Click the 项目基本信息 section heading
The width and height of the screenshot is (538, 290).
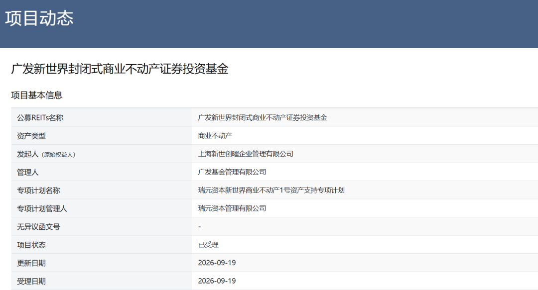click(37, 96)
